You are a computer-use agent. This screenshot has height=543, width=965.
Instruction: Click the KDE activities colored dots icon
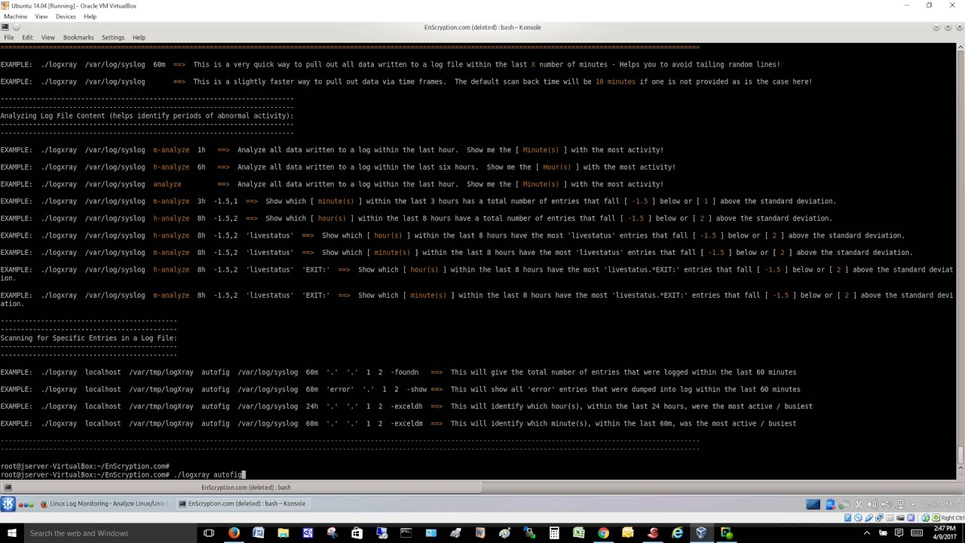(26, 504)
